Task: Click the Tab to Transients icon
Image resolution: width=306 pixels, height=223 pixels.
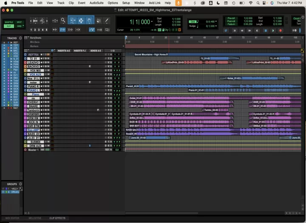Action: pos(55,30)
